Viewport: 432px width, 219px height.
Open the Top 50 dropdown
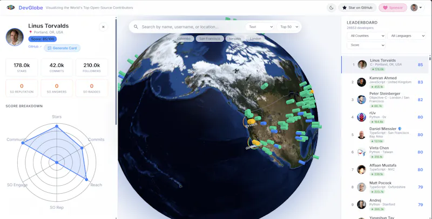pos(289,27)
